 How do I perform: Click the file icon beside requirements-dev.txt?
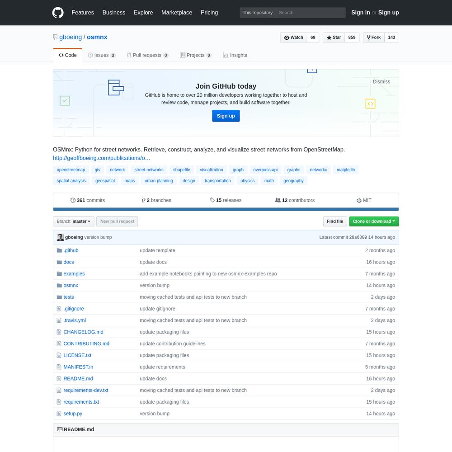point(59,391)
